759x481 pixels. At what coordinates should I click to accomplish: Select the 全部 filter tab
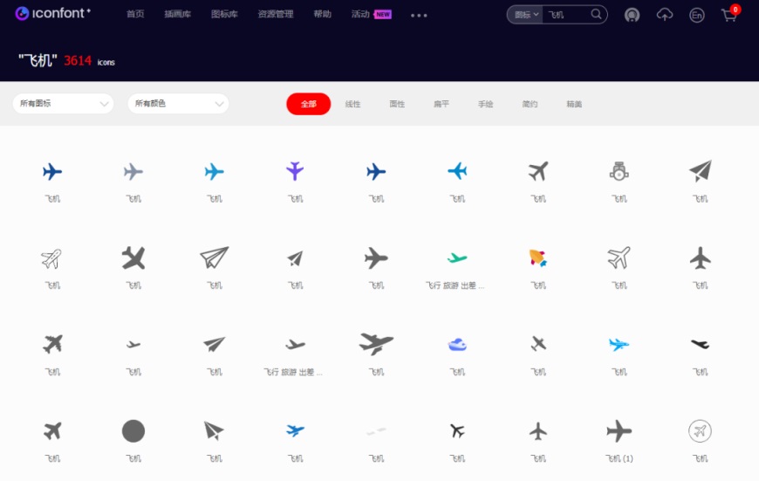click(x=308, y=104)
